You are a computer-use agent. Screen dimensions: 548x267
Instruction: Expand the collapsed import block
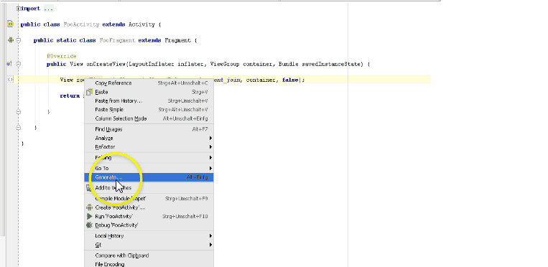point(18,9)
